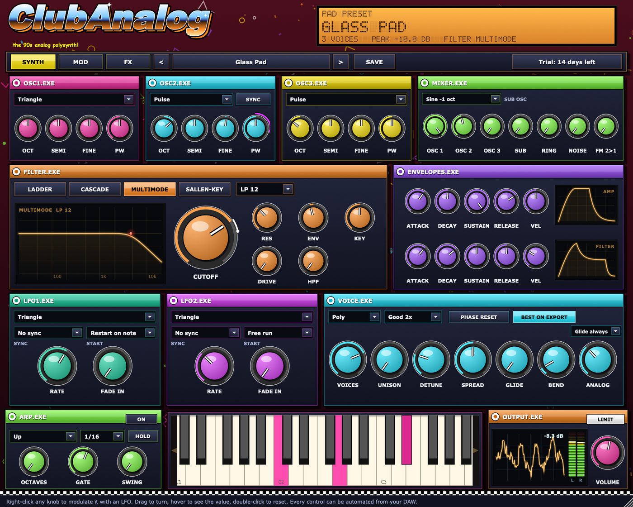
Task: Open the LFO1 Restart on note dropdown
Action: (121, 333)
